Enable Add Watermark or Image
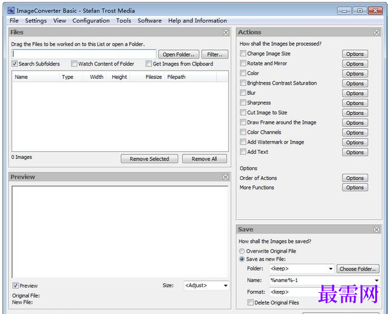Image resolution: width=390 pixels, height=314 pixels. [x=243, y=142]
